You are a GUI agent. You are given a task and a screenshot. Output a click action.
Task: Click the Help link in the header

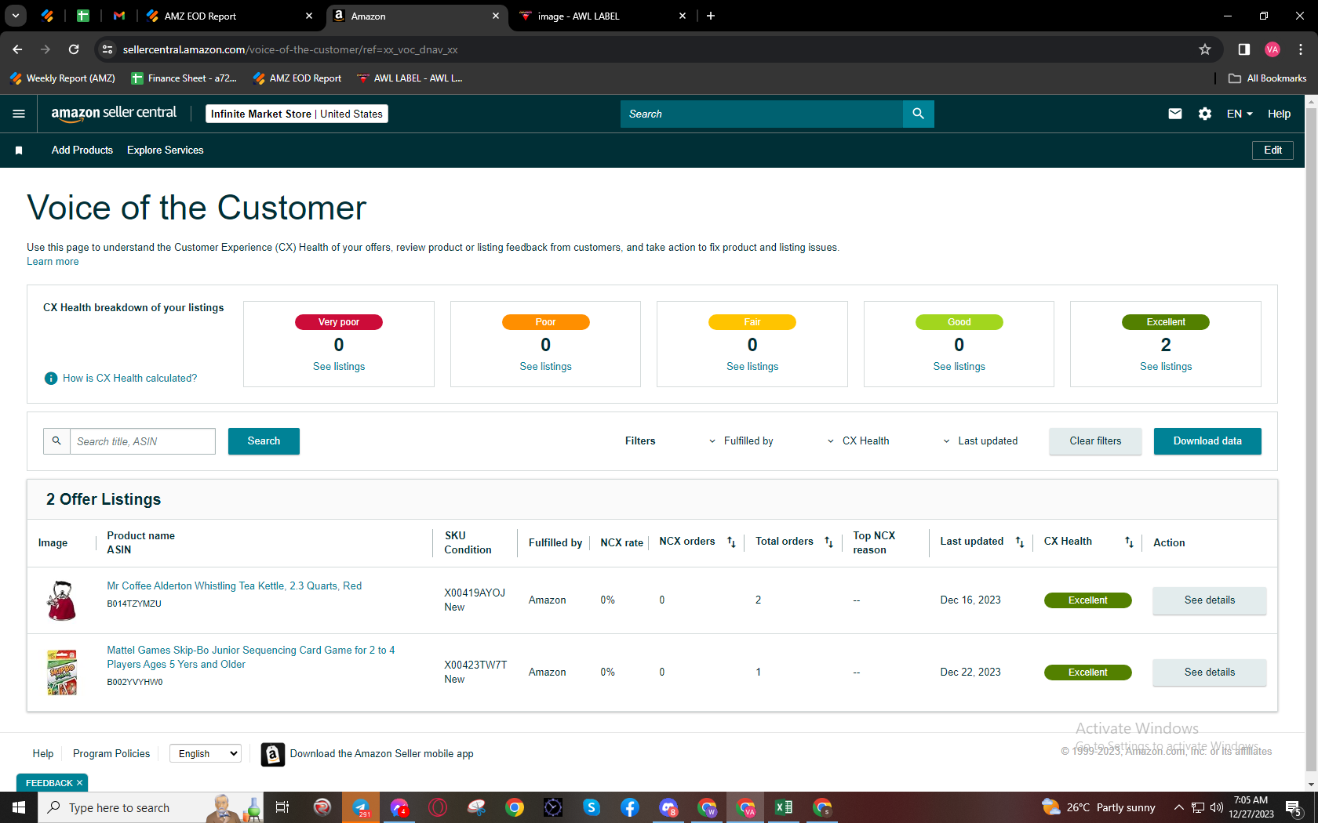pos(1279,114)
